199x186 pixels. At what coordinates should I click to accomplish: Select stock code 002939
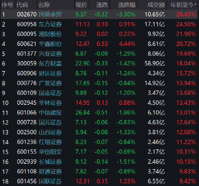(27, 162)
